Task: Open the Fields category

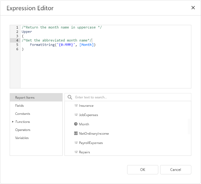Action: 20,105
